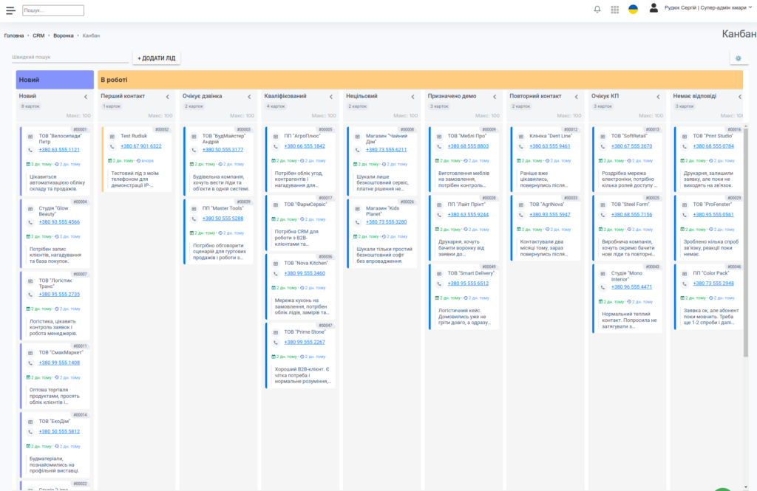Navigate to the Воронка breadcrumb
The height and width of the screenshot is (491, 757).
(64, 35)
